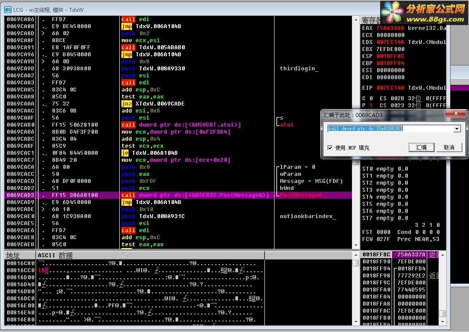
Task: Select mov ecx,dword ptr ds:[ecx+0x20] line
Action: coord(176,160)
